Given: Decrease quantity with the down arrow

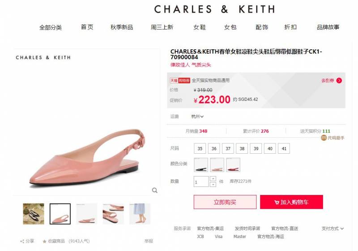Looking at the screenshot, I should (x=213, y=184).
